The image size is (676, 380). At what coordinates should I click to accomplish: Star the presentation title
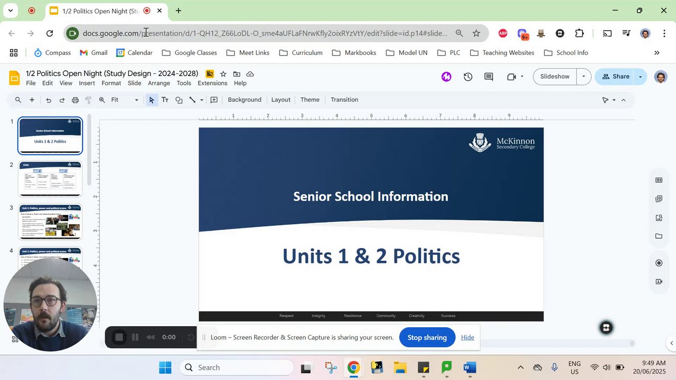[223, 74]
